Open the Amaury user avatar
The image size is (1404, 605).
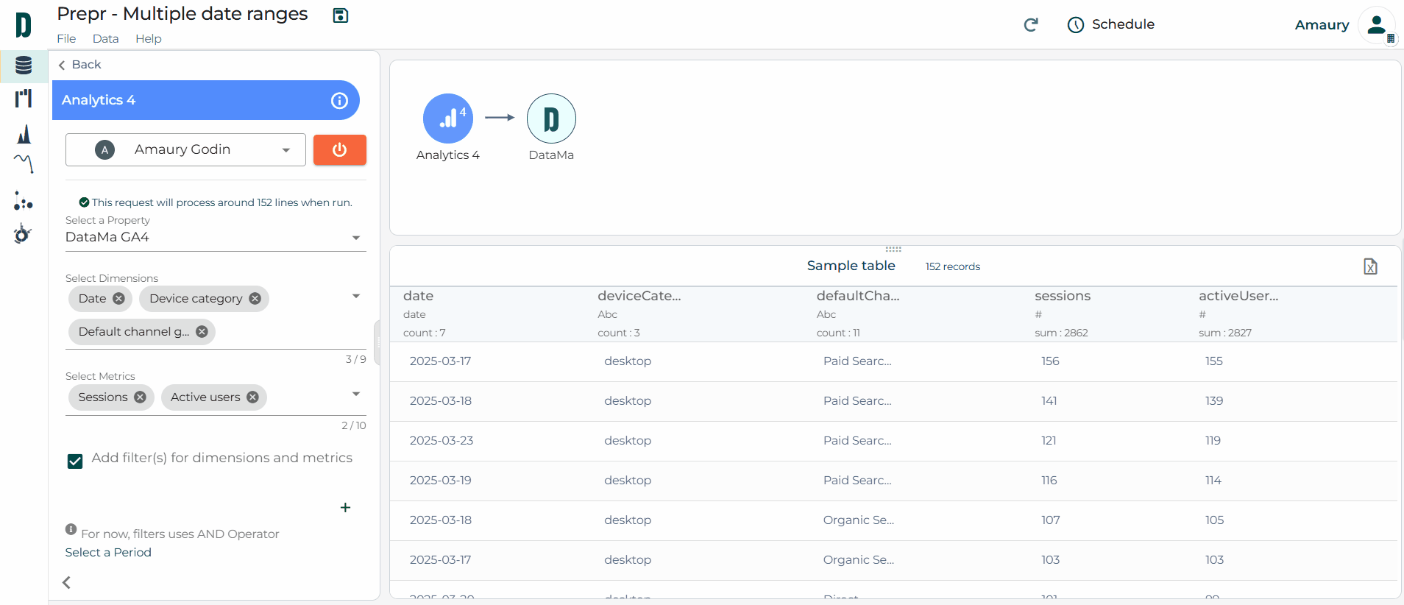(x=1376, y=26)
